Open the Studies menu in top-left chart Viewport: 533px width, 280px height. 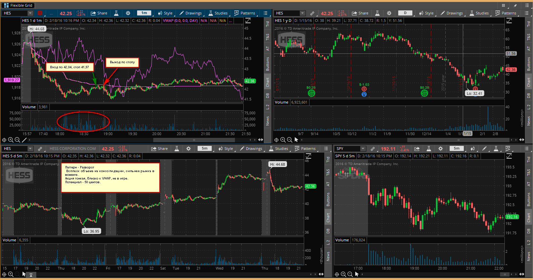click(x=218, y=13)
